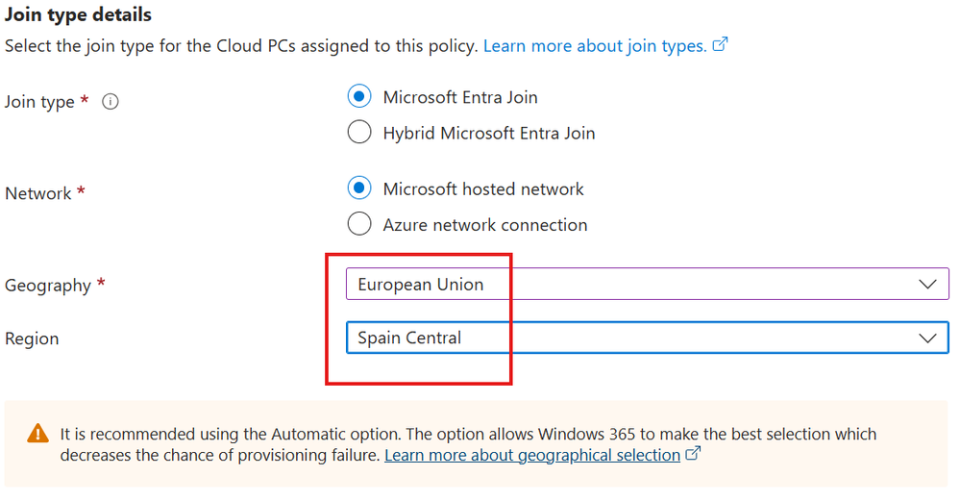Click the orange warning triangle icon
960x501 pixels.
click(x=37, y=434)
